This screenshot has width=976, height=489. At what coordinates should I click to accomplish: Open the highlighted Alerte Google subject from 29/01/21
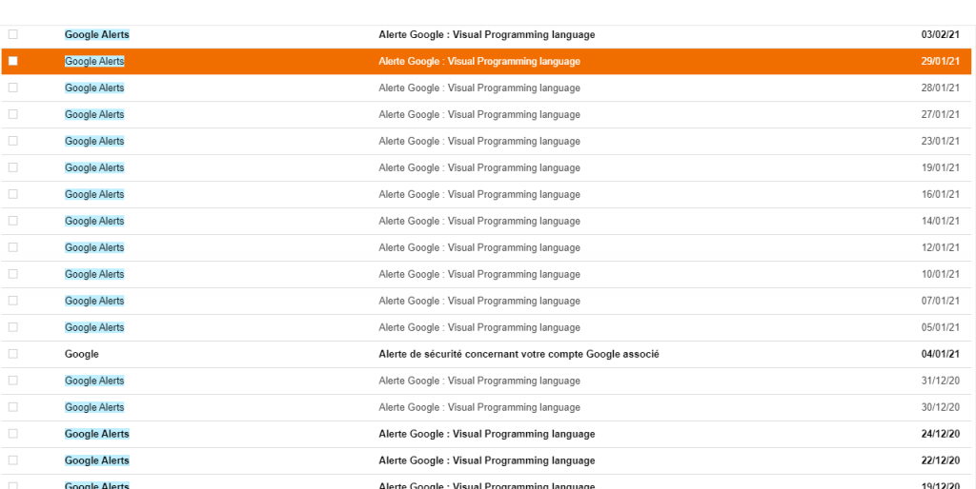[x=478, y=61]
